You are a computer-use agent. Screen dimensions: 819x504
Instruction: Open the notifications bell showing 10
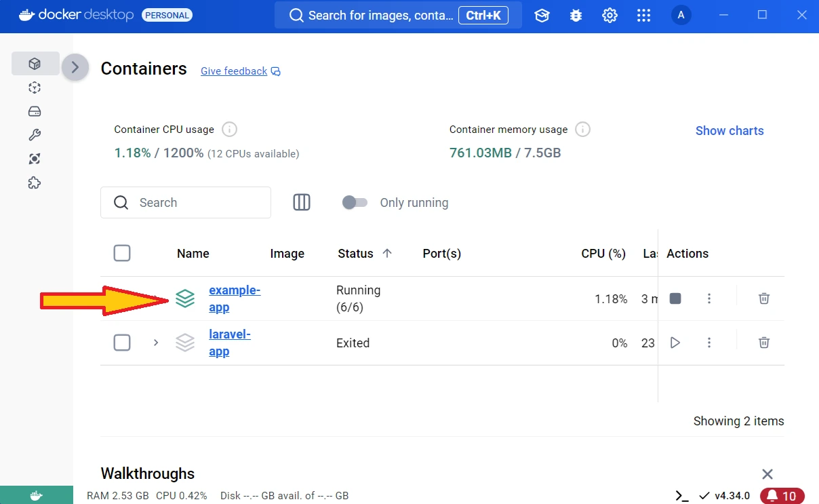pyautogui.click(x=782, y=496)
